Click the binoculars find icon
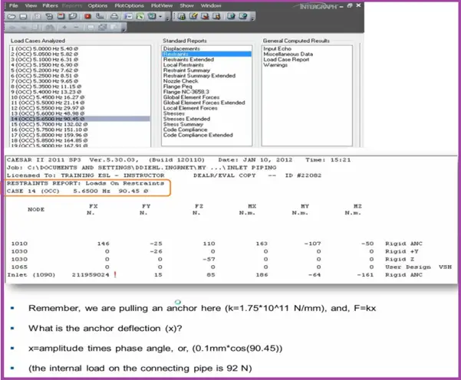The height and width of the screenshot is (380, 461). click(50, 28)
